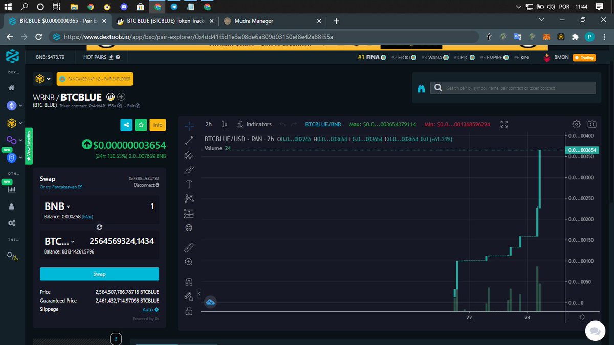Expand the BTC... token dropdown in the swap panel

click(x=59, y=241)
